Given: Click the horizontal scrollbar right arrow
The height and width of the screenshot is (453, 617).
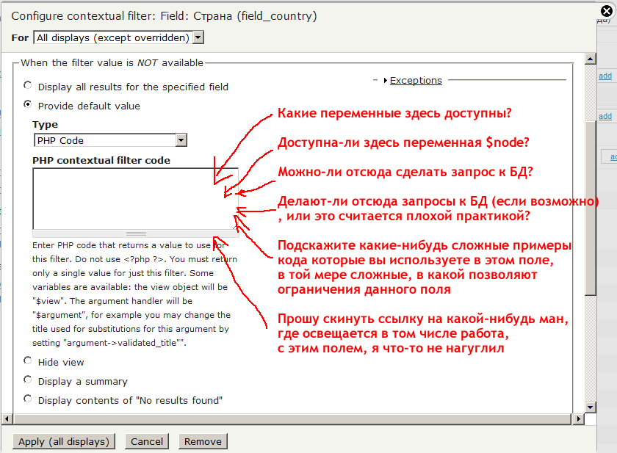Looking at the screenshot, I should pyautogui.click(x=578, y=418).
